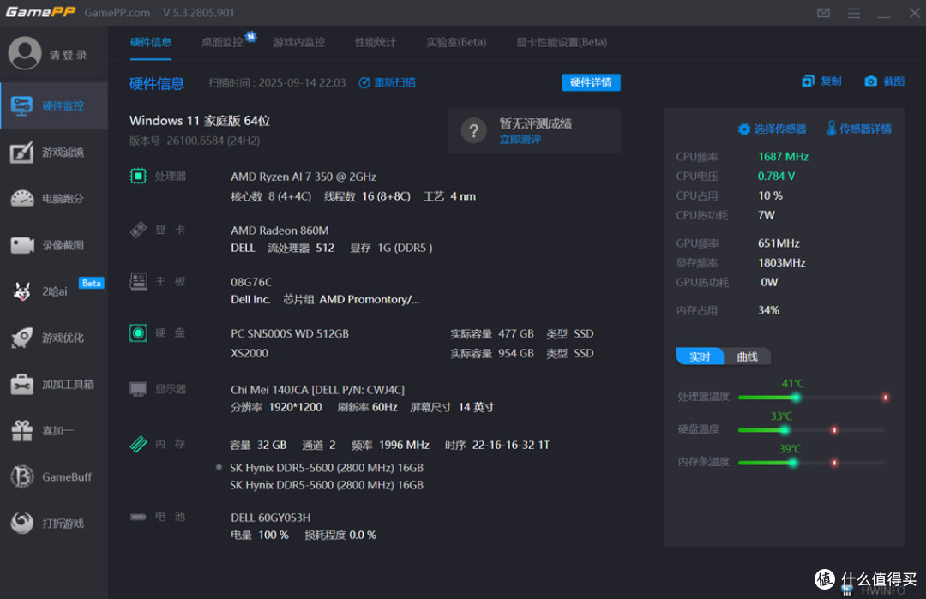Screen dimensions: 926x599
Task: Click the 08G76C motherboard model text
Action: (251, 282)
